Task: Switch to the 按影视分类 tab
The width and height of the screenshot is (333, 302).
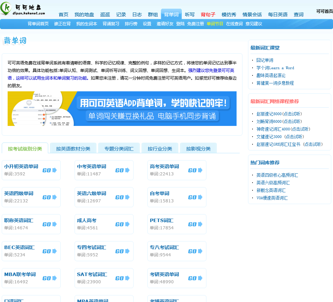Action: pos(198,148)
